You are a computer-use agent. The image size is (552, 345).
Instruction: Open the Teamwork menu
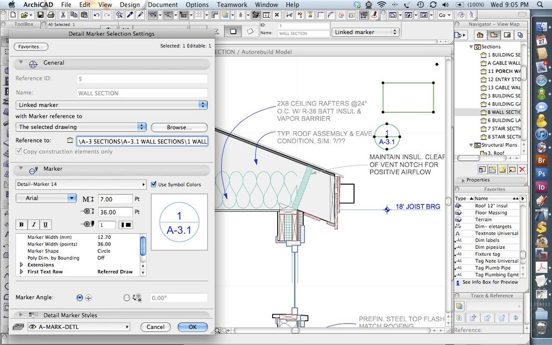click(232, 4)
